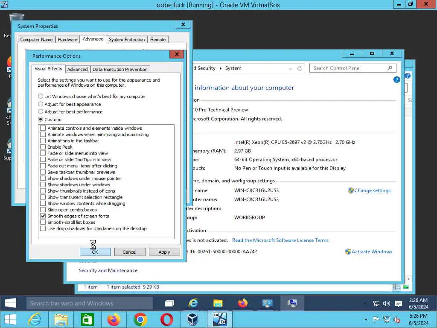Screen dimensions: 437x328
Task: Open Hardware tab in System Properties
Action: click(x=67, y=39)
